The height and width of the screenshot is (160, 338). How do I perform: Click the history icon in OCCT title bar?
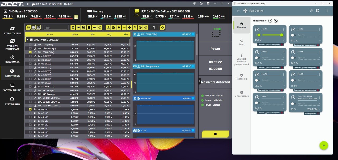194,3
